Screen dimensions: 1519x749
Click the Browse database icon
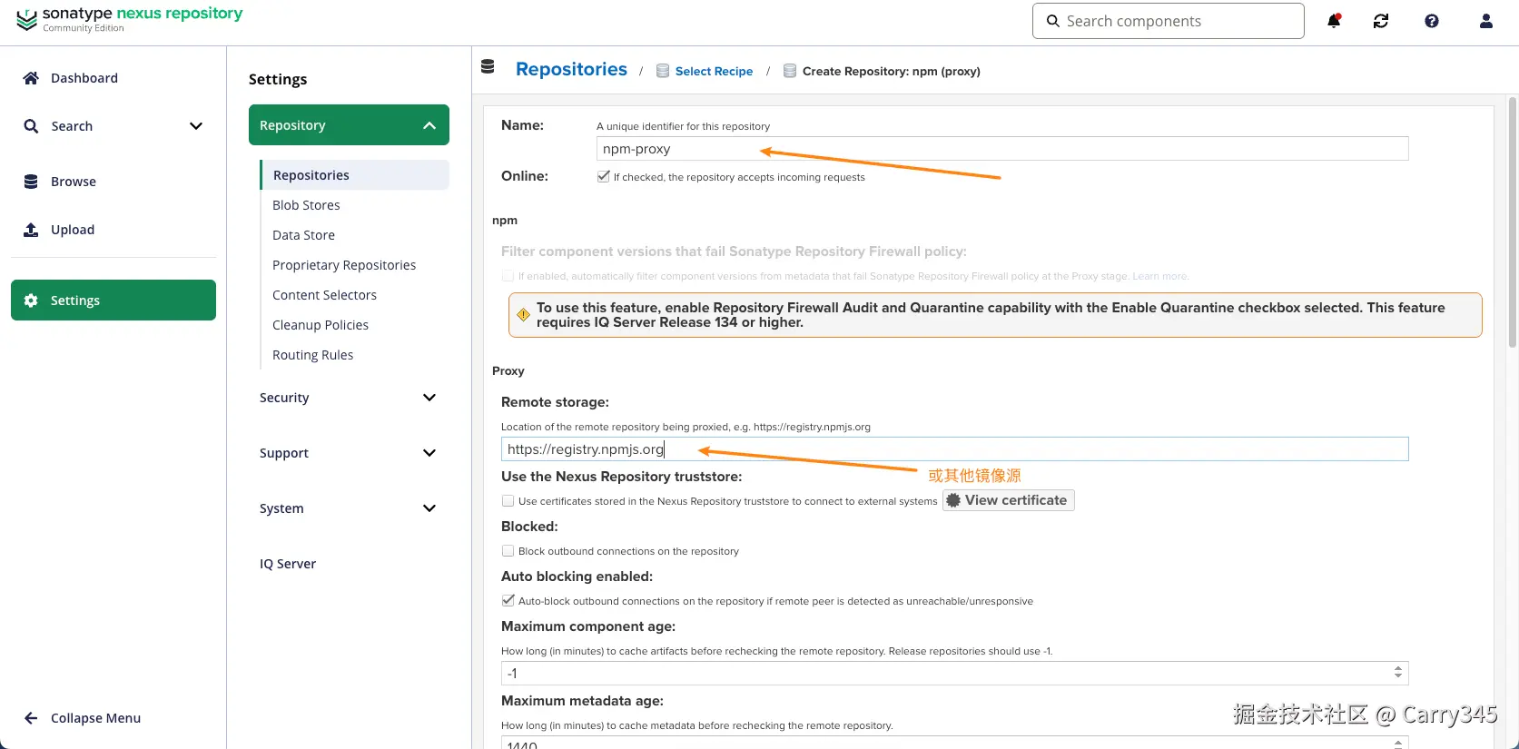click(x=31, y=182)
